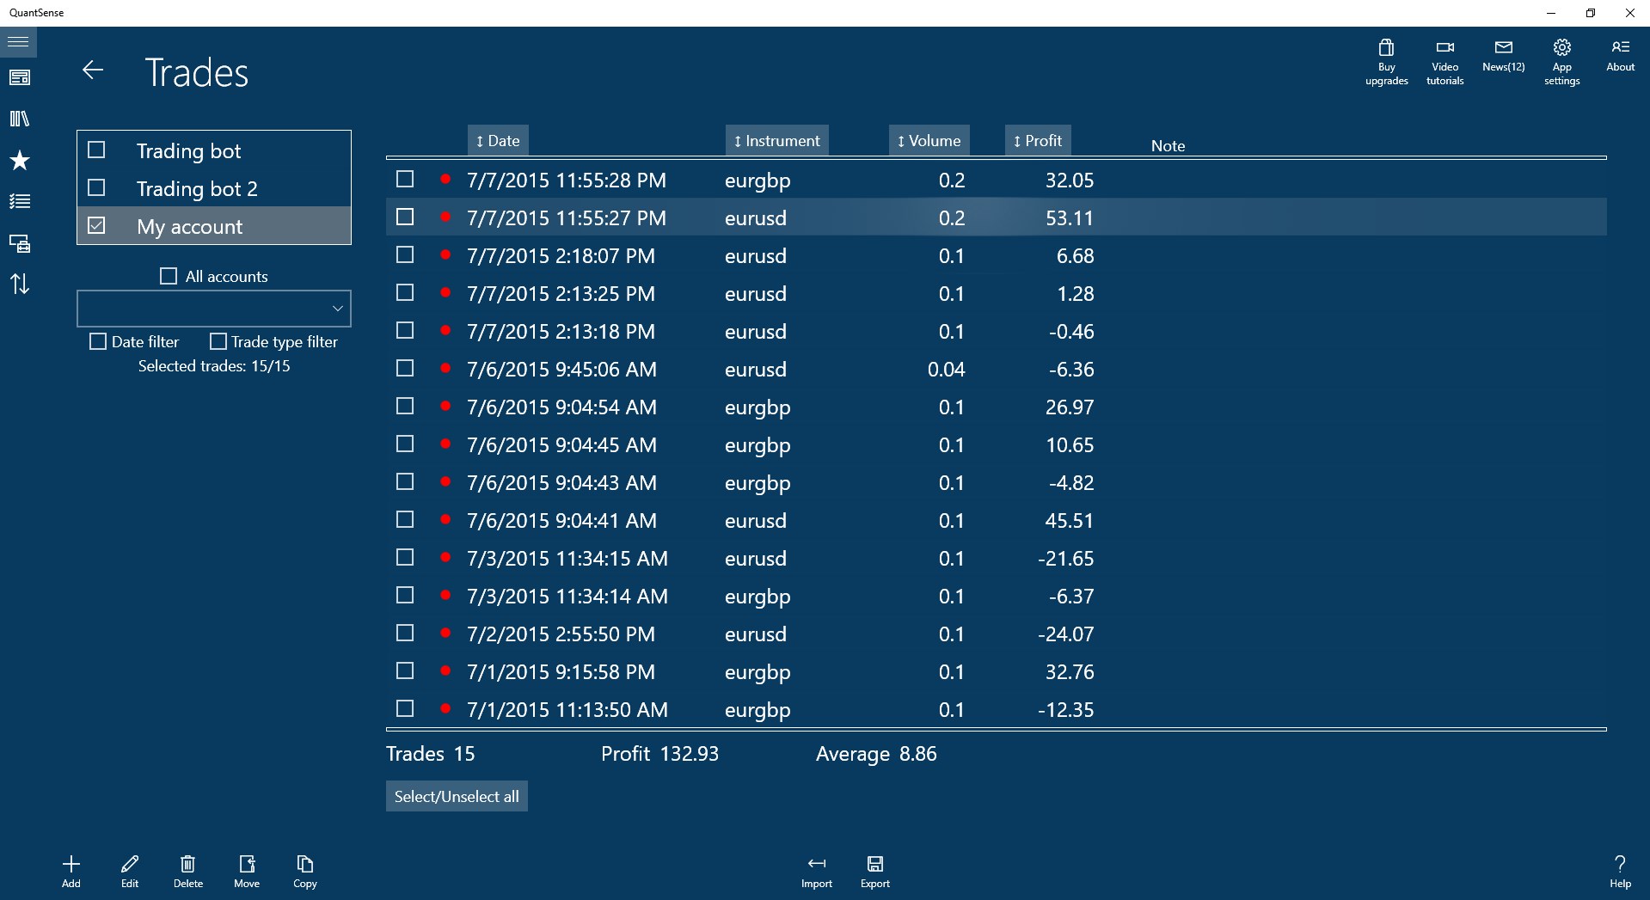1650x900 pixels.
Task: Select the library icon in the sidebar
Action: (x=18, y=118)
